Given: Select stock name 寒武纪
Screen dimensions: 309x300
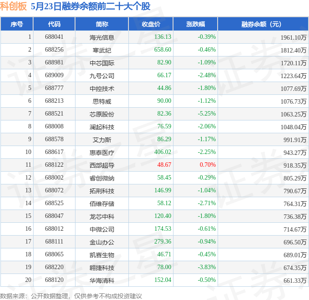Looking at the screenshot, I should [x=102, y=50].
